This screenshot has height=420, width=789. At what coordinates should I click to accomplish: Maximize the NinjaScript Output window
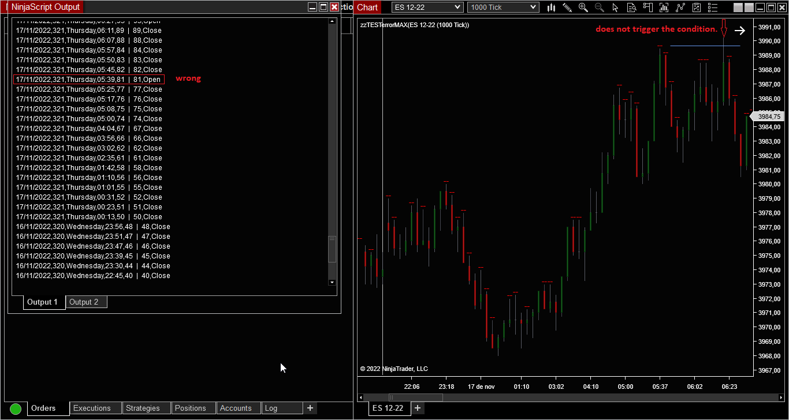click(x=323, y=7)
